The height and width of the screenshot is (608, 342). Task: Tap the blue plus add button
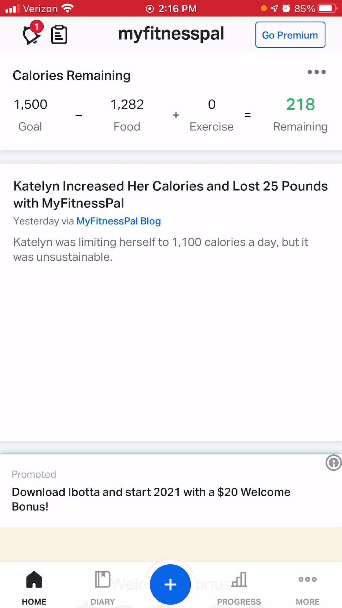point(170,584)
